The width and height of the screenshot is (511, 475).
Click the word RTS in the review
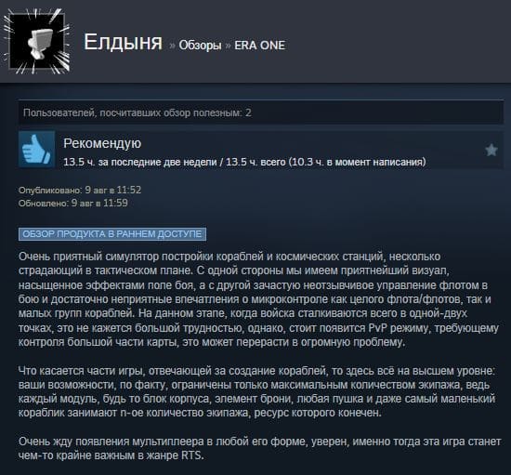(x=192, y=455)
